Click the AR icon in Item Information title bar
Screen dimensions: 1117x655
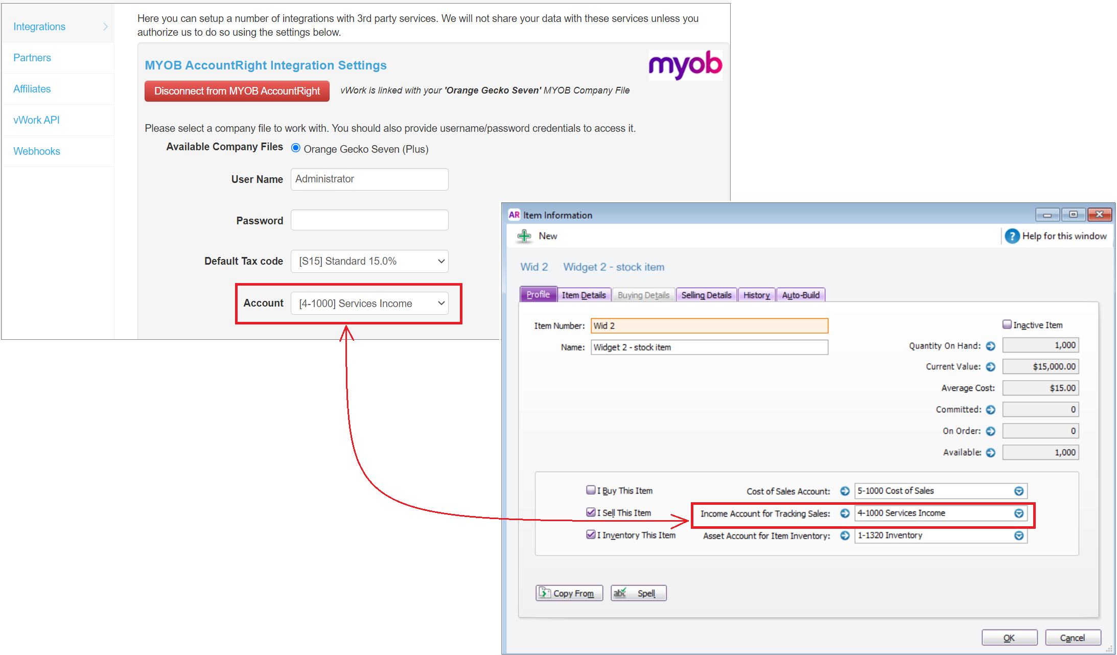click(x=514, y=215)
